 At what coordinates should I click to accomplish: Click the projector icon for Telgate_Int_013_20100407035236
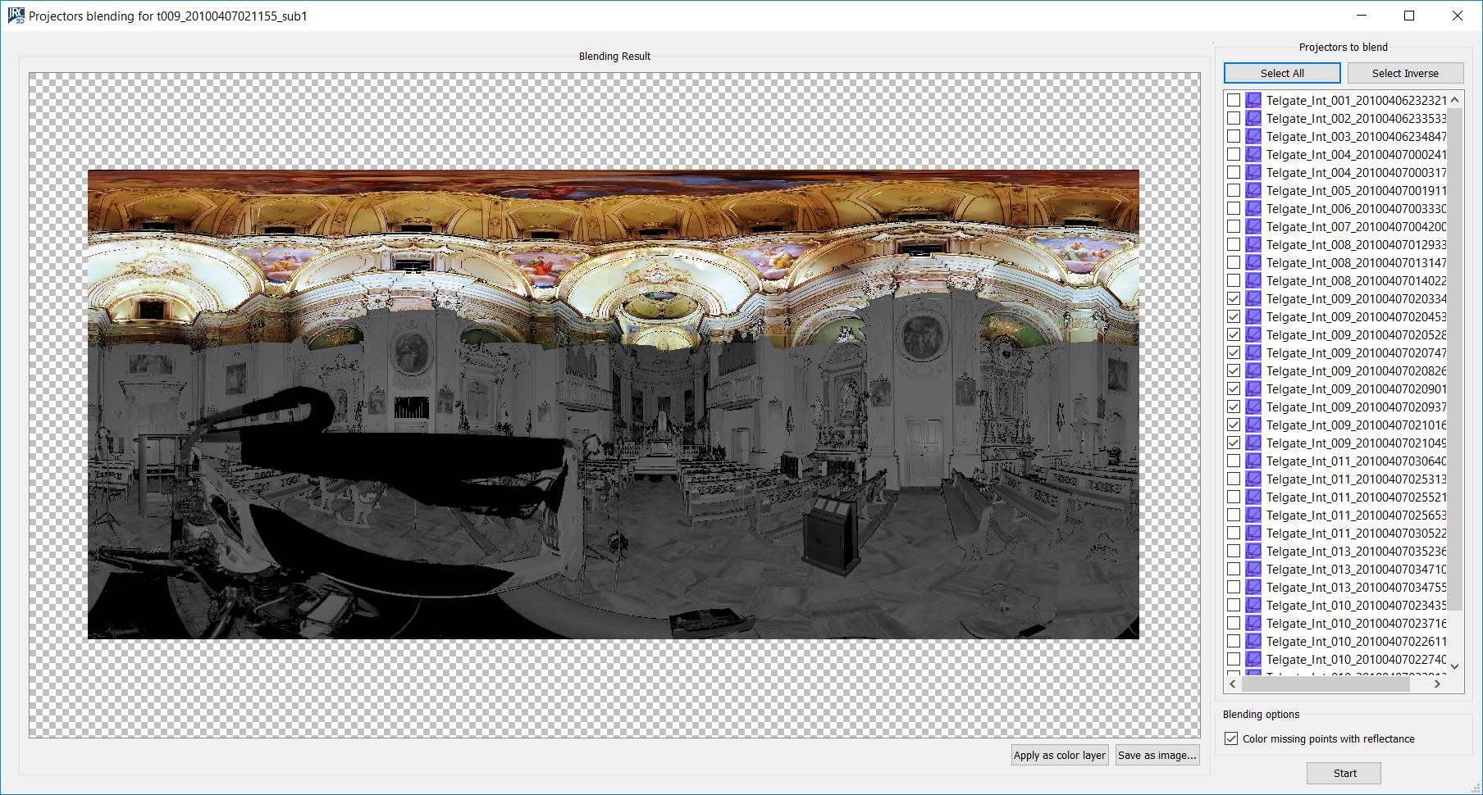point(1253,552)
